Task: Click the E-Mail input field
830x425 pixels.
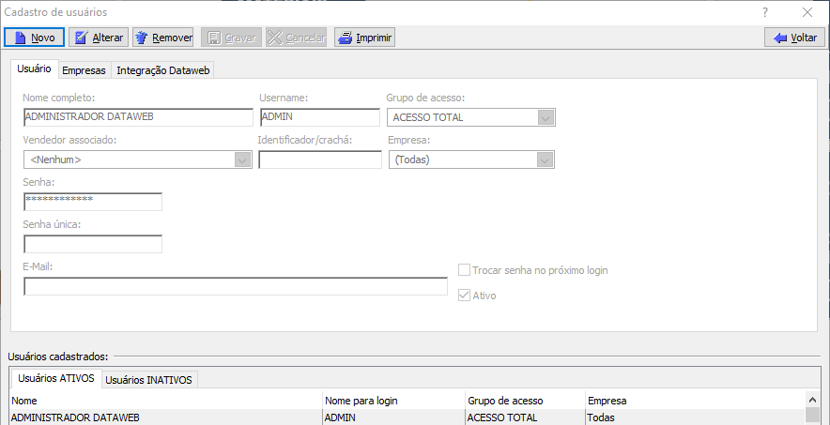Action: pos(235,287)
